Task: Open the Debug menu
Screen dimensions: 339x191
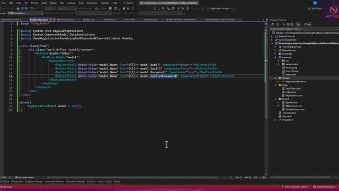Action: pyautogui.click(x=53, y=3)
